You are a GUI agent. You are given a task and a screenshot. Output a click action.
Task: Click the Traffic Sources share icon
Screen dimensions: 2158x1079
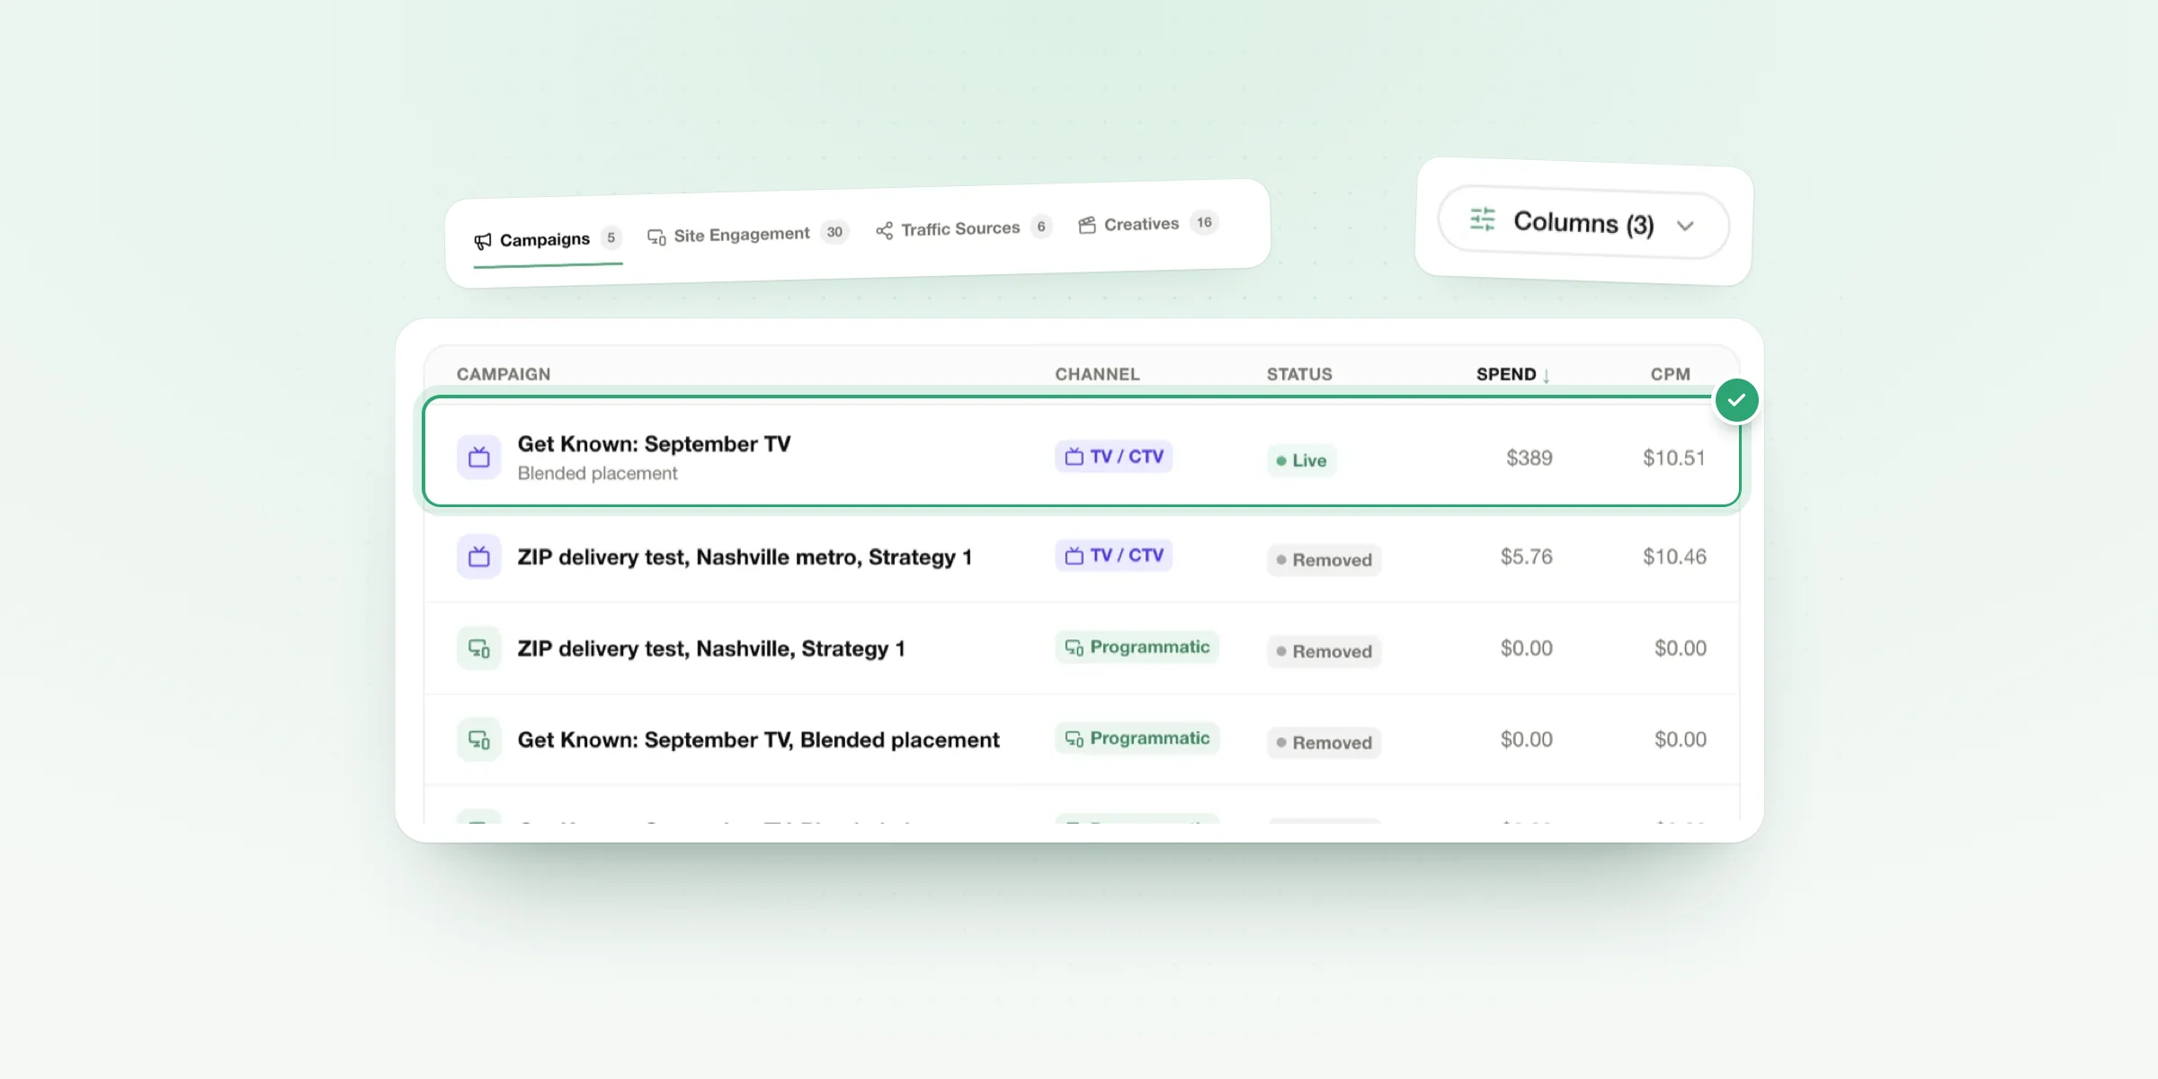click(884, 231)
